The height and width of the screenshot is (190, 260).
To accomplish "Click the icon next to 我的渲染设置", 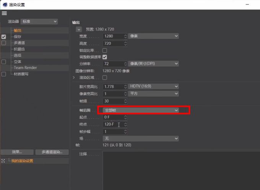I will point(3,161).
